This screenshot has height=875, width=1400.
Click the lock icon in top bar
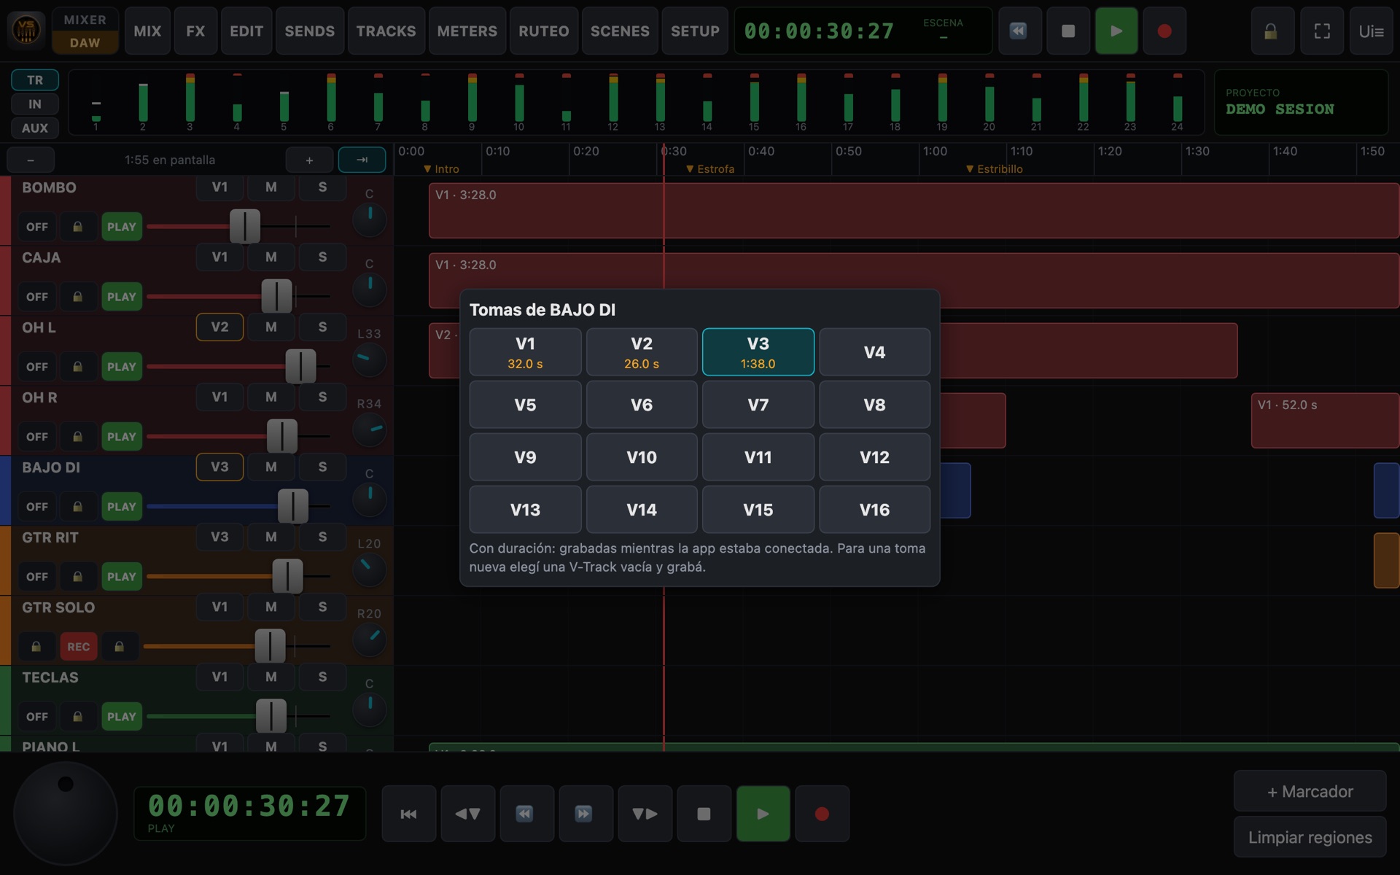coord(1271,31)
